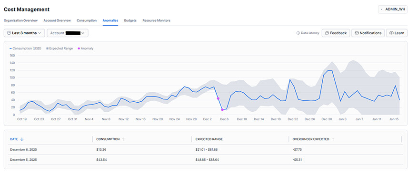408x175 pixels.
Task: Click the $43.54 consumption value
Action: point(101,160)
